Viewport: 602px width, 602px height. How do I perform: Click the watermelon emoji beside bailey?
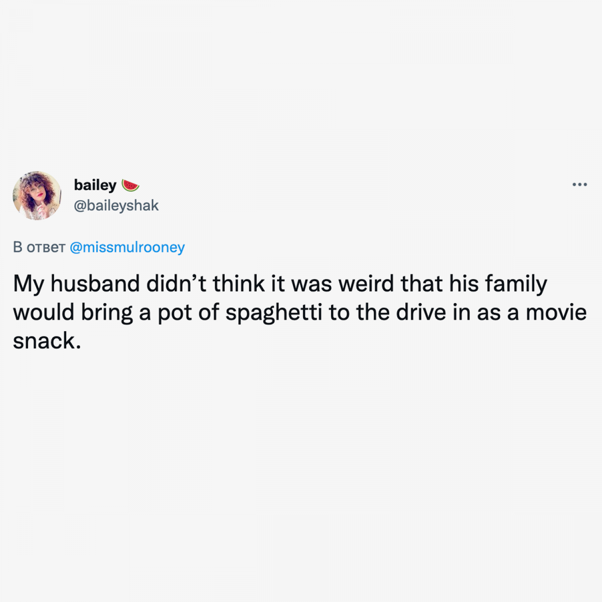pyautogui.click(x=130, y=185)
